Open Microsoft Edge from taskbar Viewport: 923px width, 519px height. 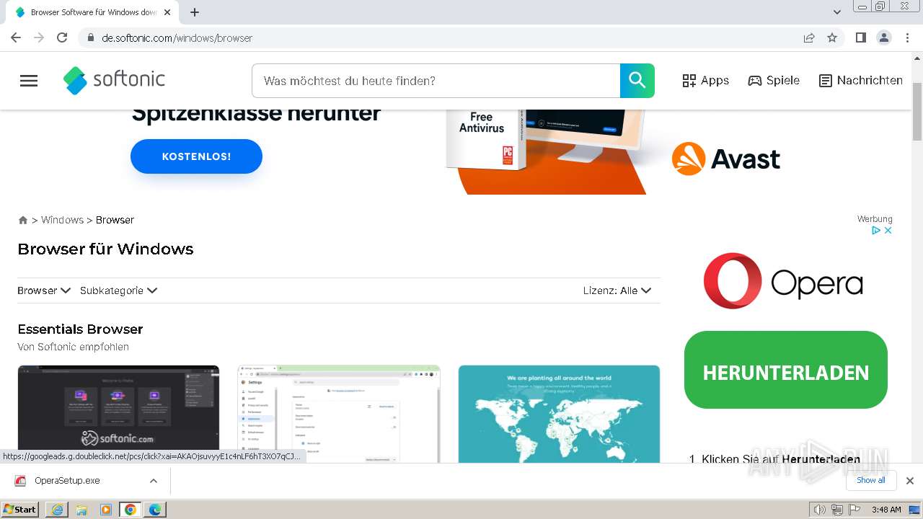click(x=155, y=510)
